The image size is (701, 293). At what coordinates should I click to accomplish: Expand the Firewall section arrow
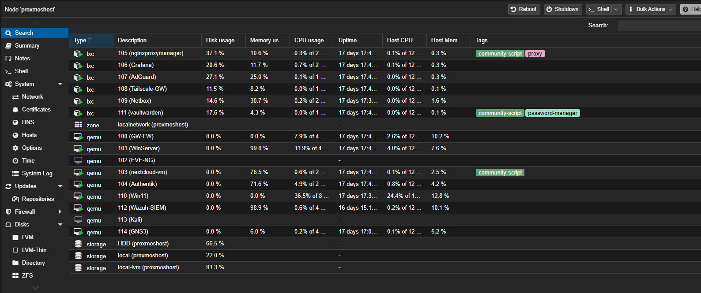pos(60,211)
